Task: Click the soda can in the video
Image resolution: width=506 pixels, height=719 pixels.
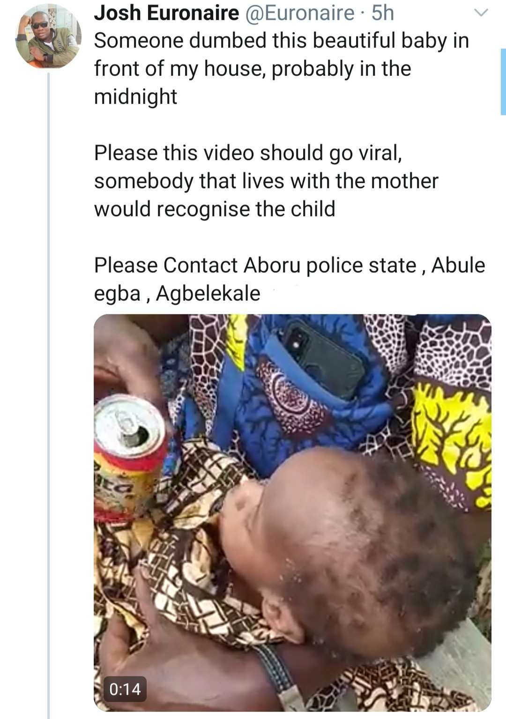Action: (129, 450)
